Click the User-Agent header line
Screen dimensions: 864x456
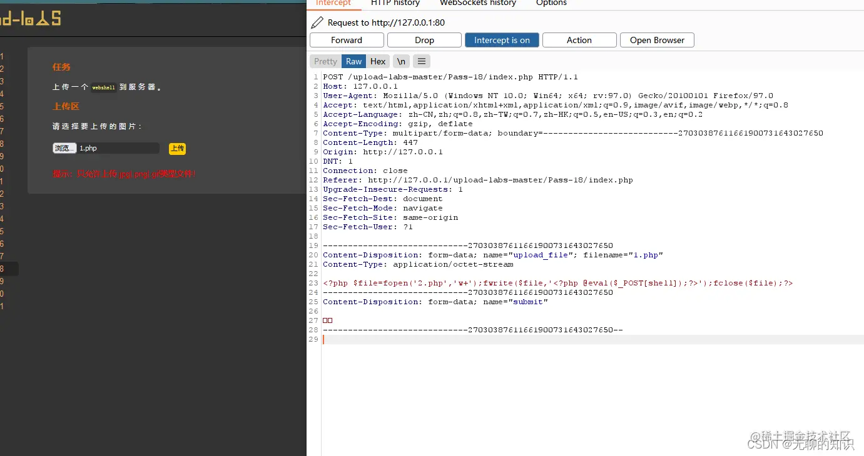548,96
